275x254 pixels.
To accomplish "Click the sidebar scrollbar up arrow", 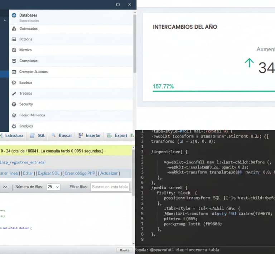I will [135, 13].
